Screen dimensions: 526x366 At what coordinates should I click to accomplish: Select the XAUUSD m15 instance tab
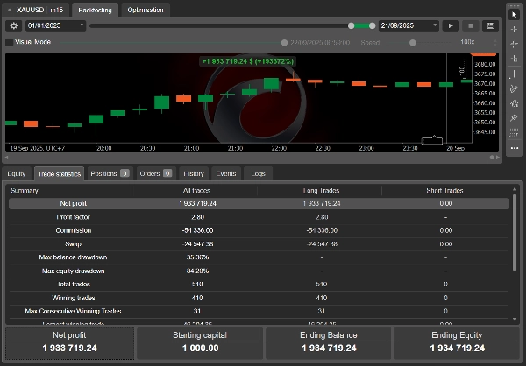(x=36, y=10)
